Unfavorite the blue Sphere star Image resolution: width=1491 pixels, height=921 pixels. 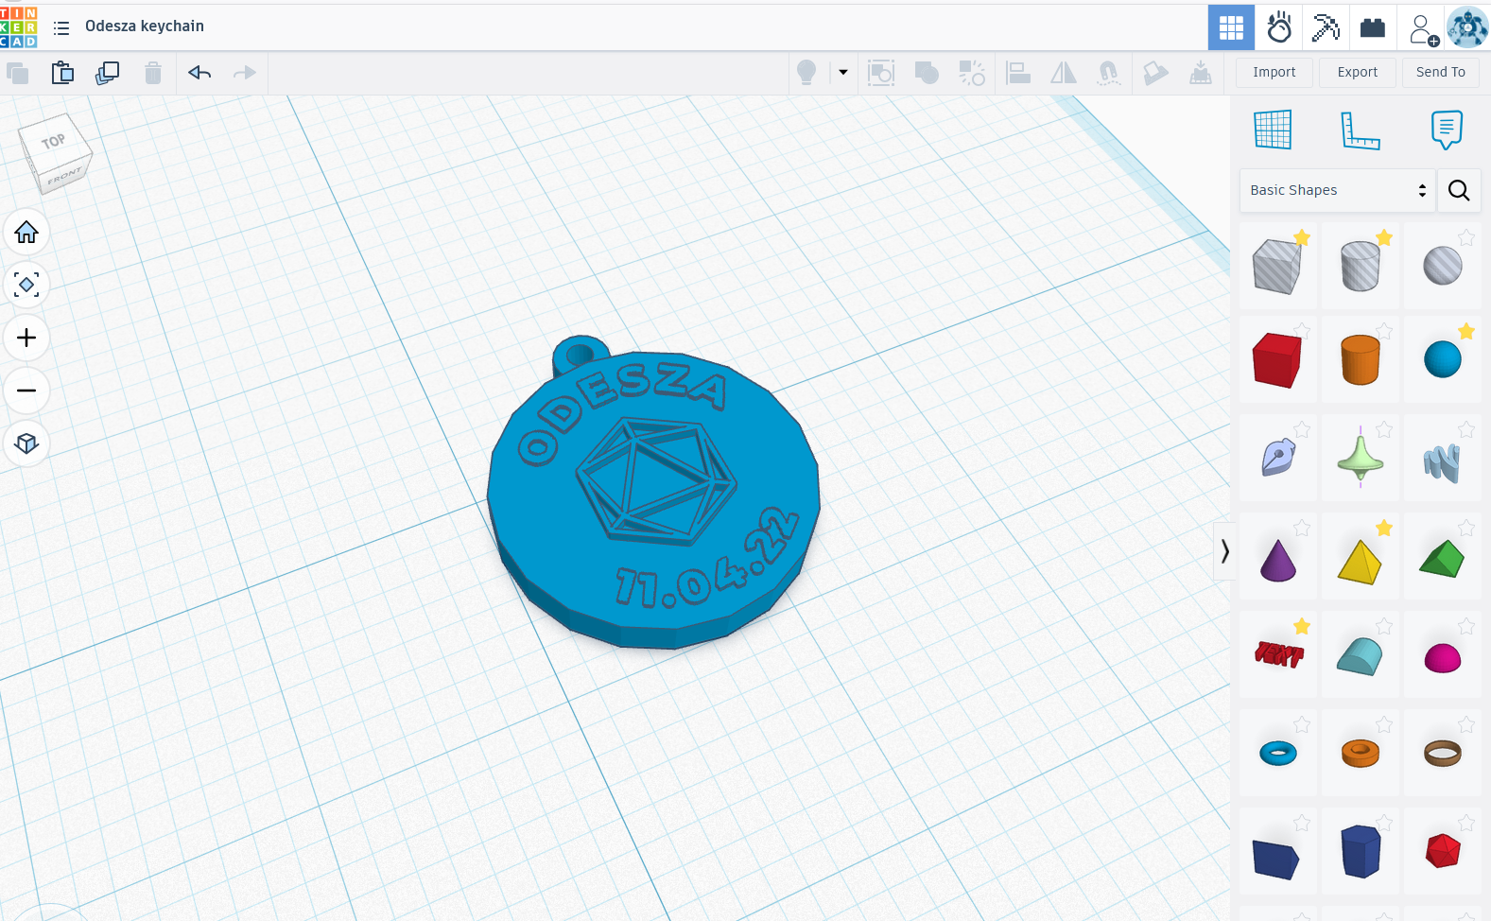click(1466, 331)
